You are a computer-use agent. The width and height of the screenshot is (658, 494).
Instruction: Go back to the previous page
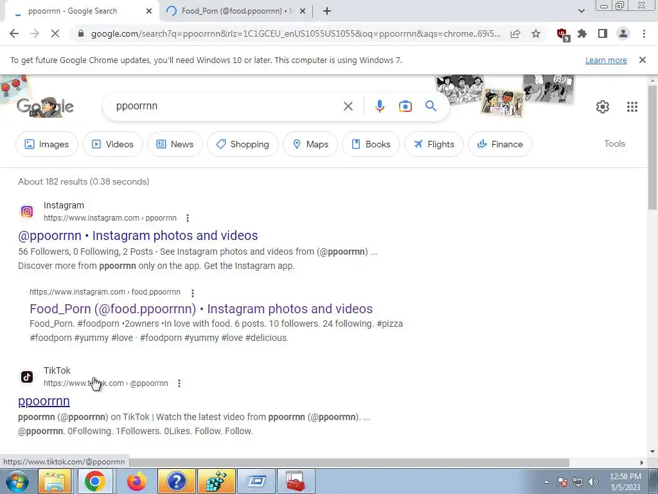point(14,33)
